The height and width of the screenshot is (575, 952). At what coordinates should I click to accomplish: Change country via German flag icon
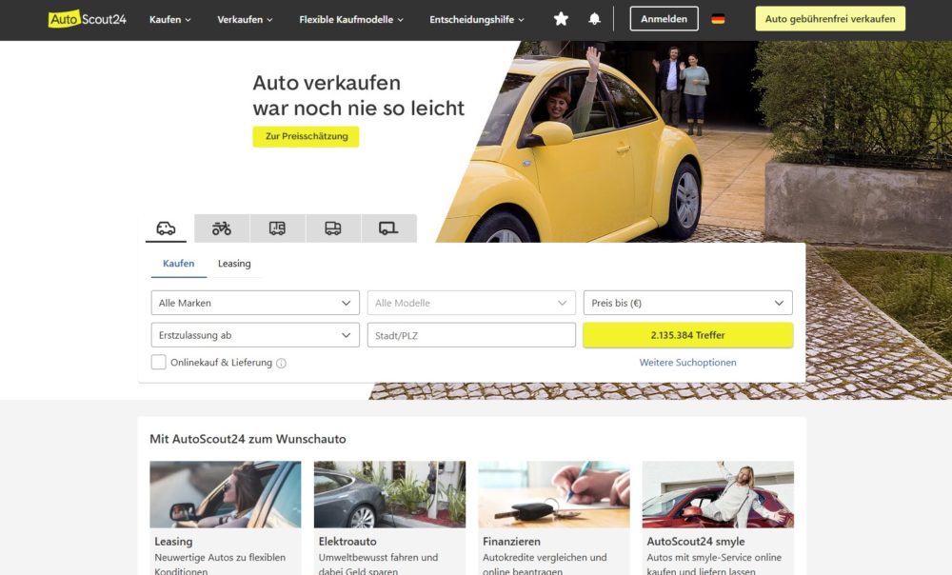point(718,19)
